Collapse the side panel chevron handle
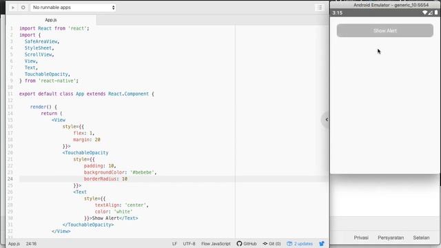The image size is (441, 248). pos(326,119)
